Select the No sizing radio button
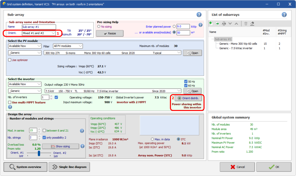 [99, 27]
